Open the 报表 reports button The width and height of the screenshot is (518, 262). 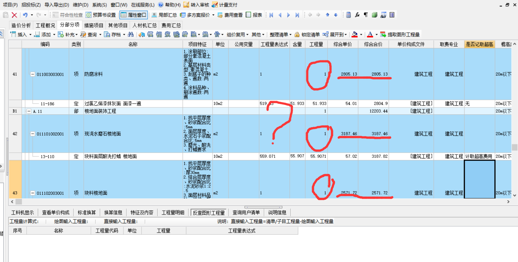[254, 15]
